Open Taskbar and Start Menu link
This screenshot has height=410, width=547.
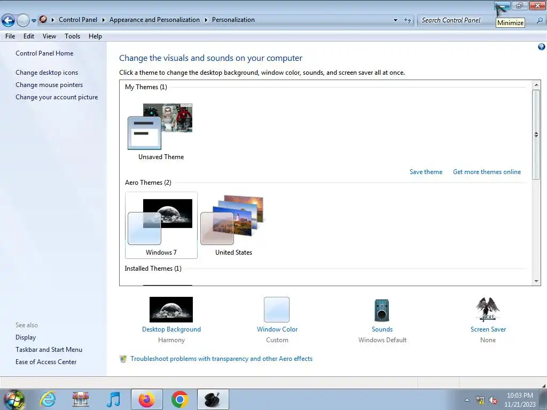tap(49, 350)
